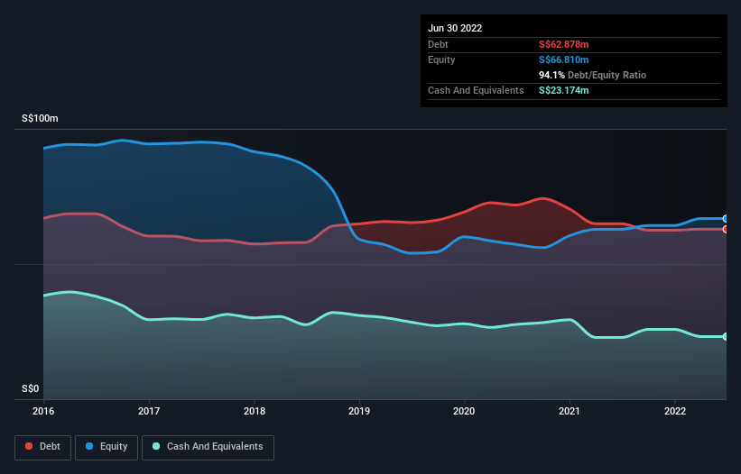Viewport: 741px width, 474px height.
Task: Click the teal Cash endpoint marker
Action: point(726,336)
